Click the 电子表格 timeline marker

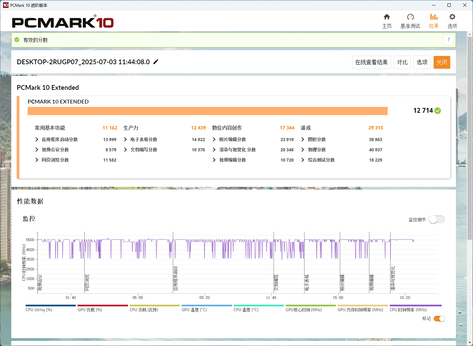[307, 283]
